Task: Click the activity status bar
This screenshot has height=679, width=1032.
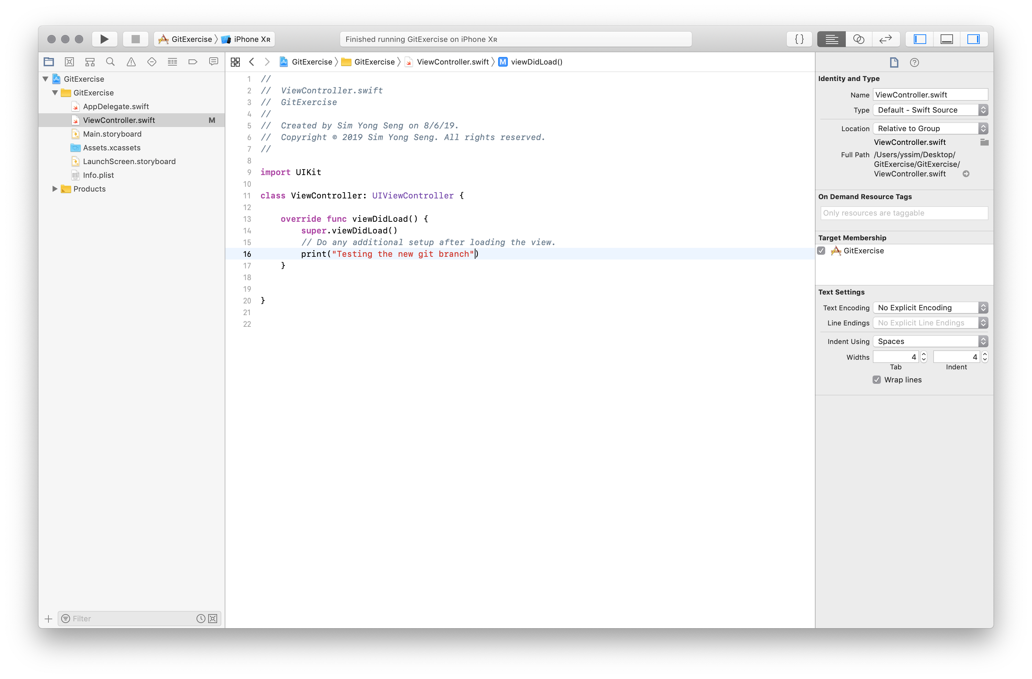Action: tap(516, 39)
